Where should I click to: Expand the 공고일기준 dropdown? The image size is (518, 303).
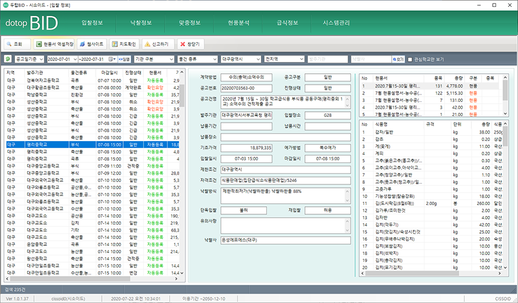pos(28,59)
